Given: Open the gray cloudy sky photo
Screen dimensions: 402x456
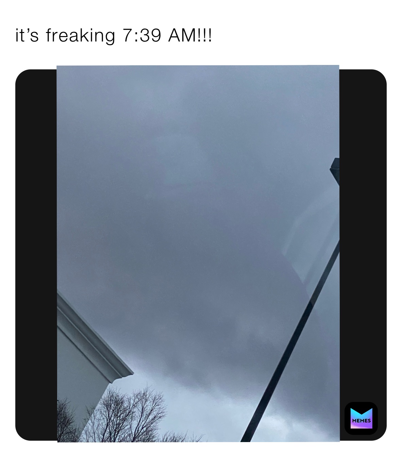Looking at the screenshot, I should point(198,253).
